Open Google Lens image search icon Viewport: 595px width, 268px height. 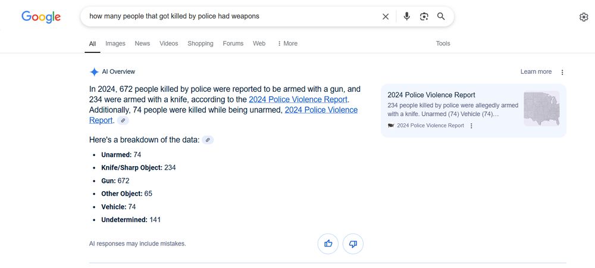tap(424, 16)
